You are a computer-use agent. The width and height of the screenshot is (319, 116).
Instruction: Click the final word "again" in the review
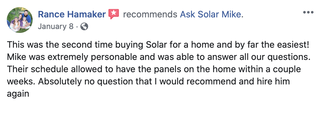click(x=18, y=94)
